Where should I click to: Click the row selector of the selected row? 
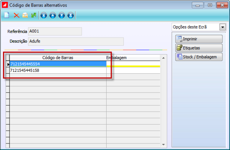click(8, 64)
